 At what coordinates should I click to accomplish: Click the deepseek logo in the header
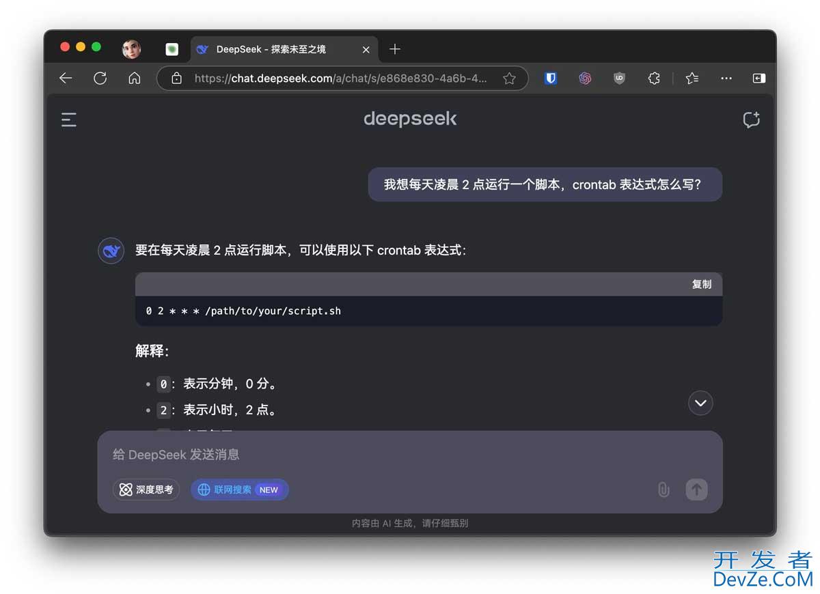point(410,119)
